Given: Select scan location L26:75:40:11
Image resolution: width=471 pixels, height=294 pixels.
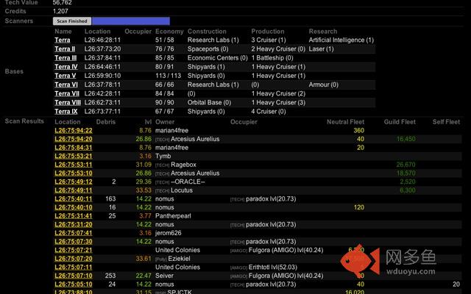Looking at the screenshot, I should tap(73, 198).
